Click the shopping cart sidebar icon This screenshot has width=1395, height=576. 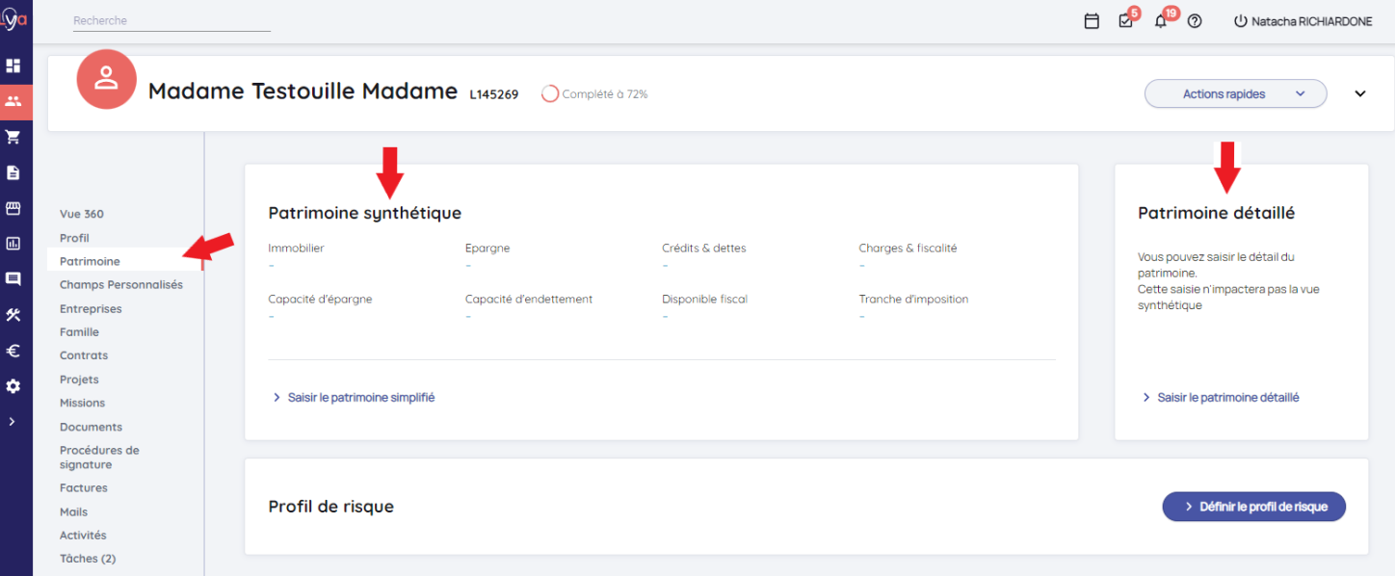13,137
